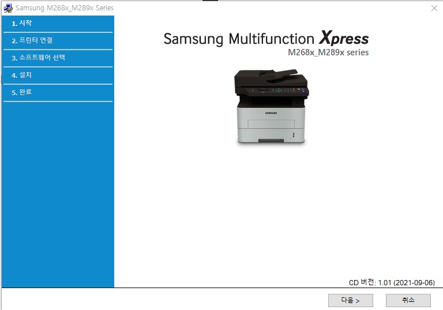Click the window title Samsung M268x_M289x Series
The image size is (443, 310).
click(x=65, y=8)
